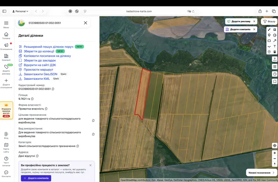Click the Додати компанію purple button
Viewport: 278px width, 182px height.
pos(36,178)
